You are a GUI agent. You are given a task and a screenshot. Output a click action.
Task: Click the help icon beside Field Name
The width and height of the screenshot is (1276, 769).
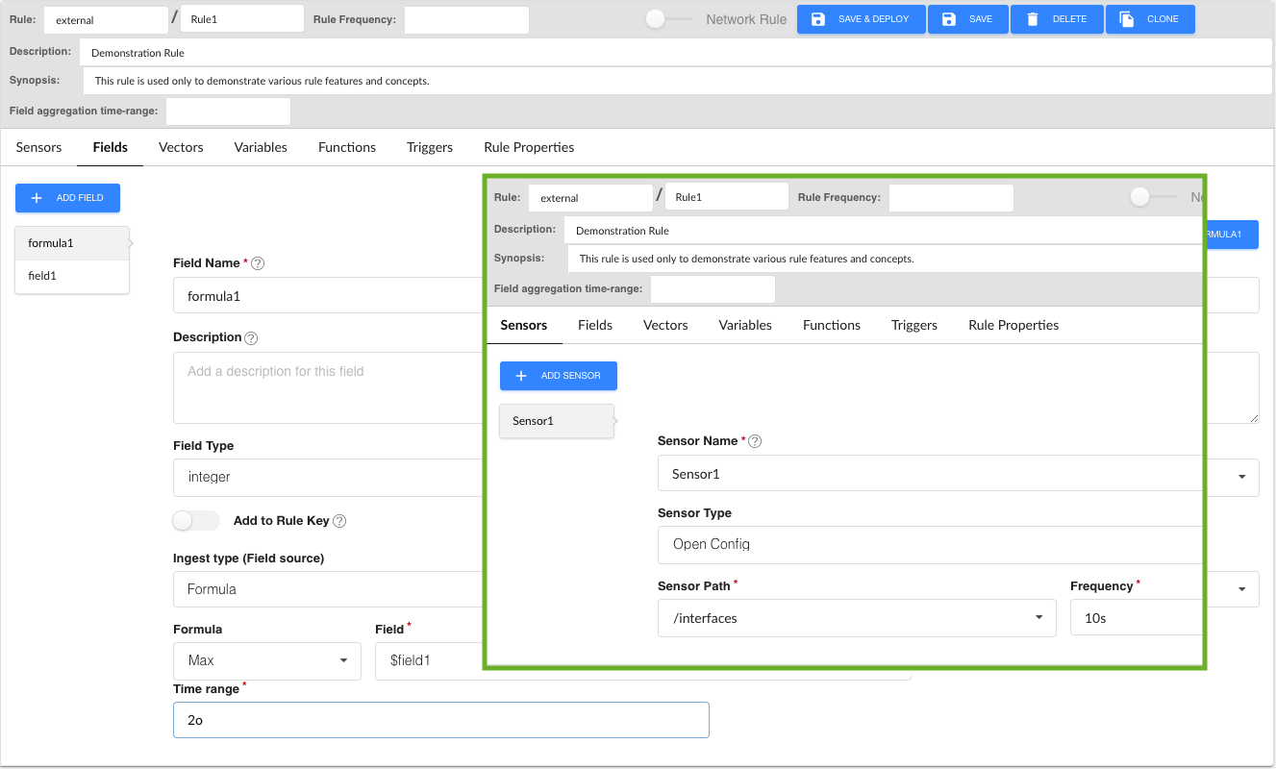258,263
